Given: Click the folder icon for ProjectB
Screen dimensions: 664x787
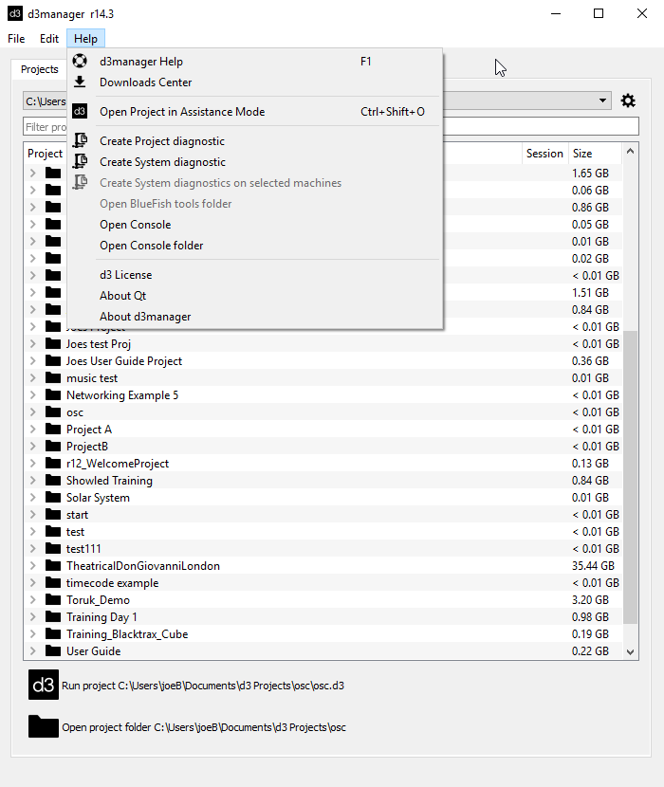Looking at the screenshot, I should tap(53, 447).
